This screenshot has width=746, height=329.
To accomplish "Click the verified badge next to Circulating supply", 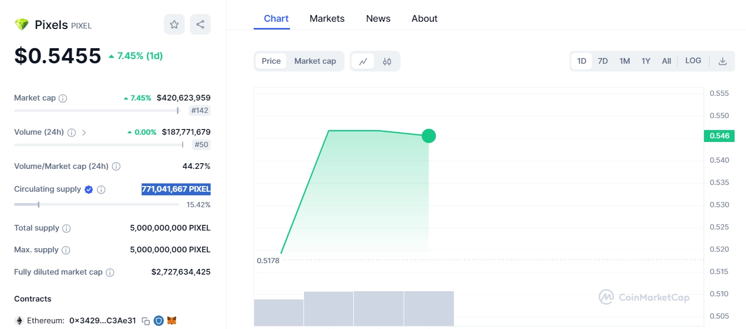I will pyautogui.click(x=88, y=189).
